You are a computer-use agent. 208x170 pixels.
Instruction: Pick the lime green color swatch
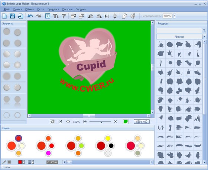(x=81, y=146)
